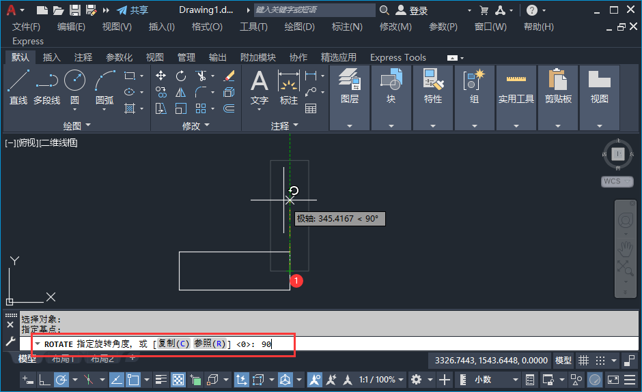Select the 多段线 polyline tool

46,87
